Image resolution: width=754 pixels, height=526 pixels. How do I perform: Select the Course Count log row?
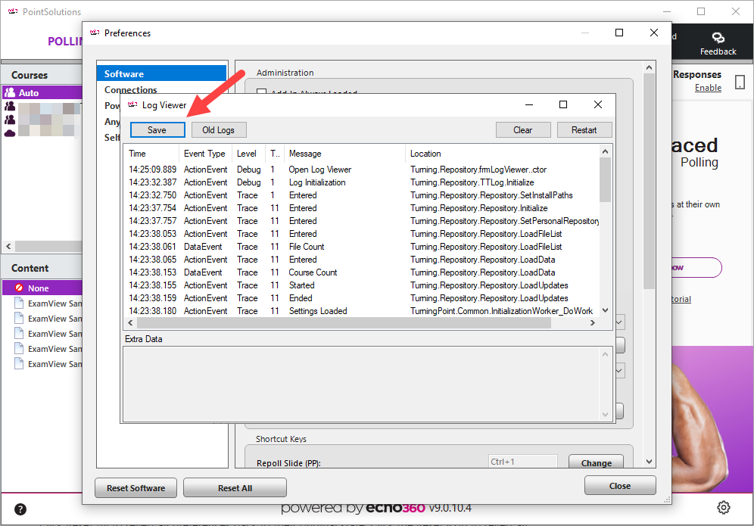362,272
